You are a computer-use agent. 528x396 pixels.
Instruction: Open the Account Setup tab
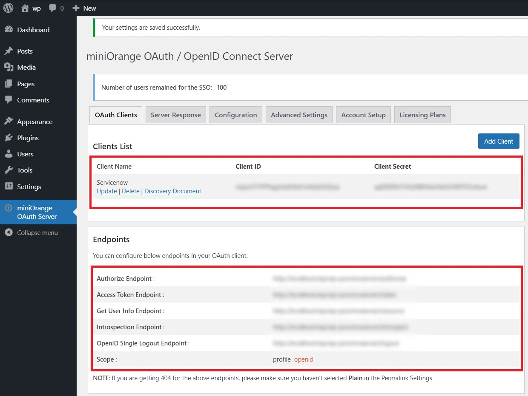363,115
